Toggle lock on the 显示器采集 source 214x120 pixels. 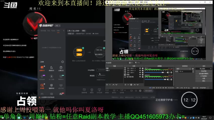point(143,77)
